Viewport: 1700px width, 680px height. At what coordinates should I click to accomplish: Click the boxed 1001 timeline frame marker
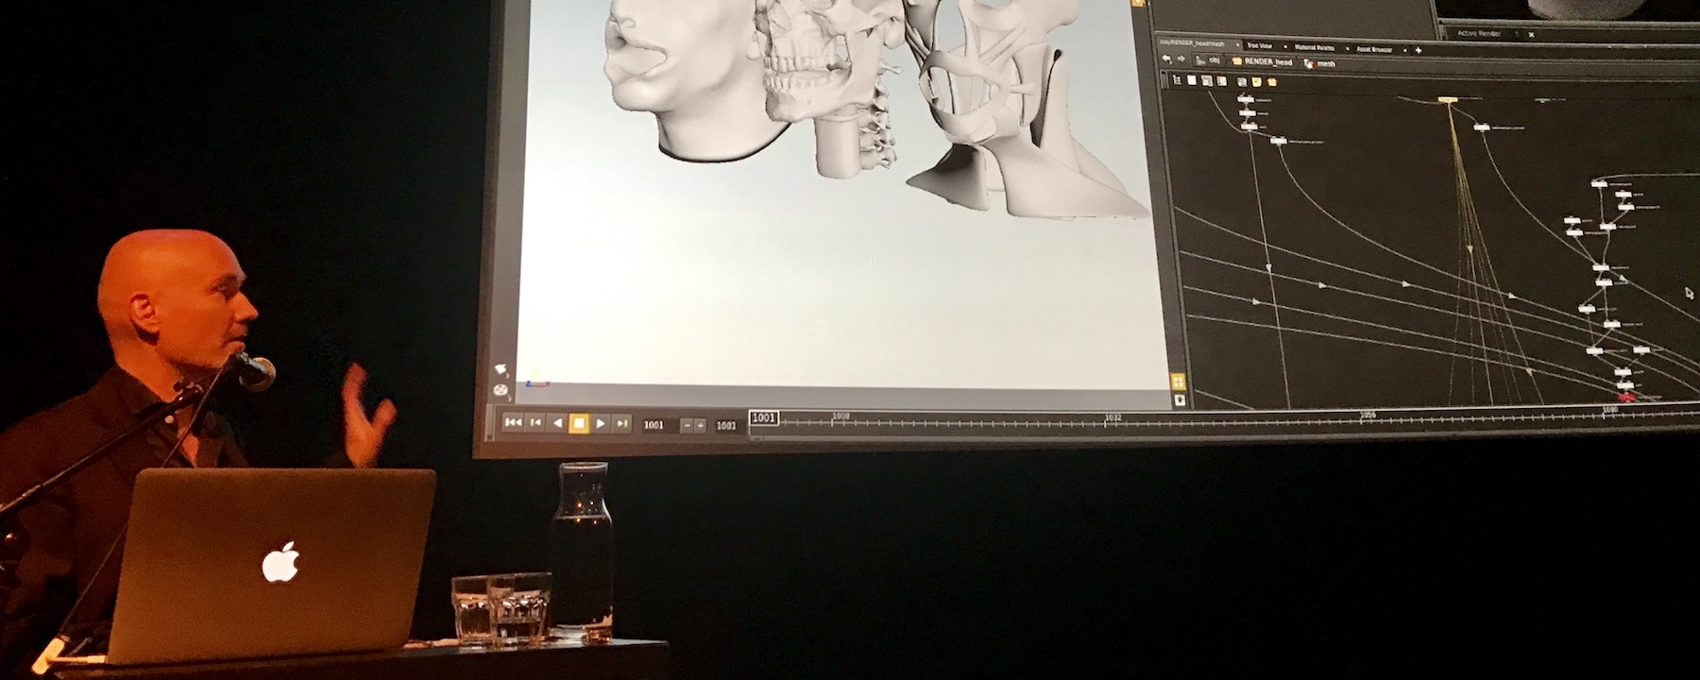(764, 417)
